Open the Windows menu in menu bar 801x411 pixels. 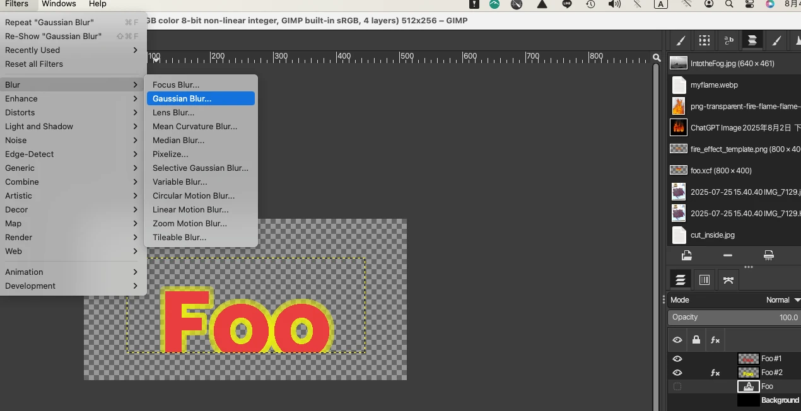click(59, 4)
